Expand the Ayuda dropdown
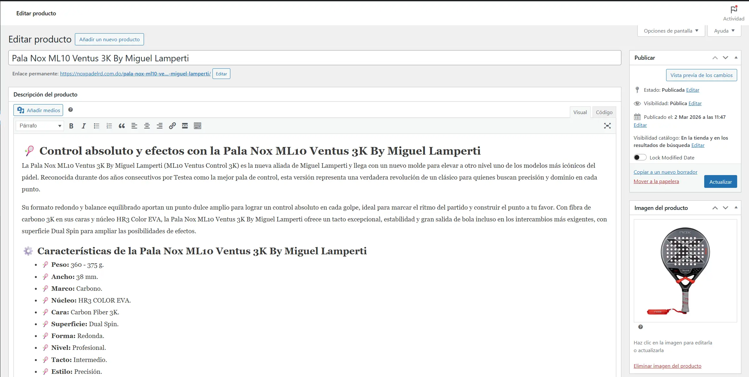Viewport: 749px width, 377px height. (724, 31)
